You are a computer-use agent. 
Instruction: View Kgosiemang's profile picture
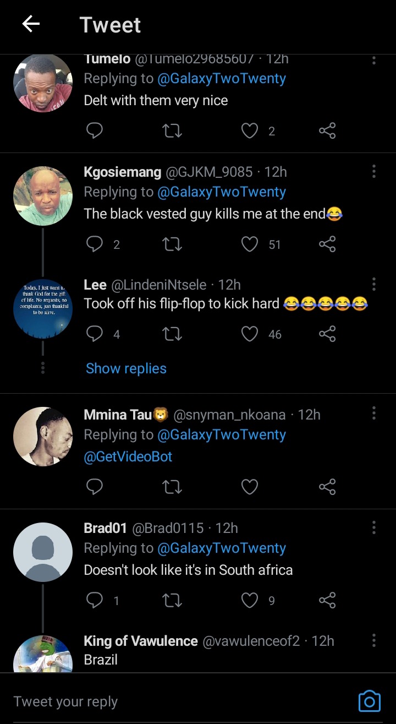point(43,196)
